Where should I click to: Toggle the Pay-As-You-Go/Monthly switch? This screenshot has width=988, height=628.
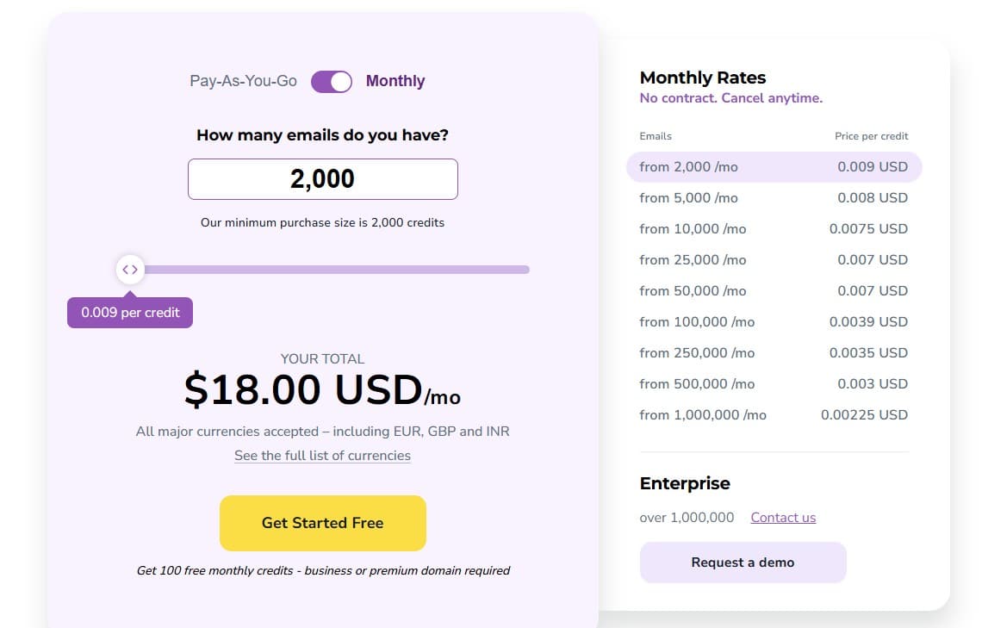click(x=331, y=80)
